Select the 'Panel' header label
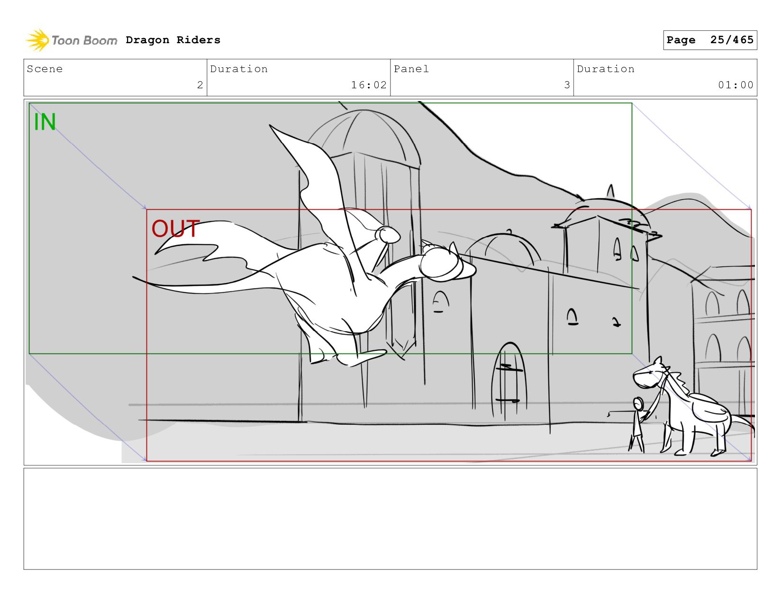782x605 pixels. 411,69
